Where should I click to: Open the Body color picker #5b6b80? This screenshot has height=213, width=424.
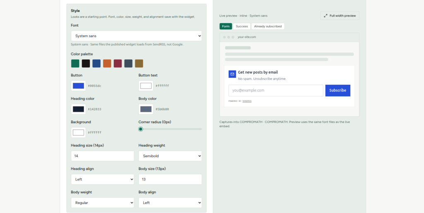point(146,109)
